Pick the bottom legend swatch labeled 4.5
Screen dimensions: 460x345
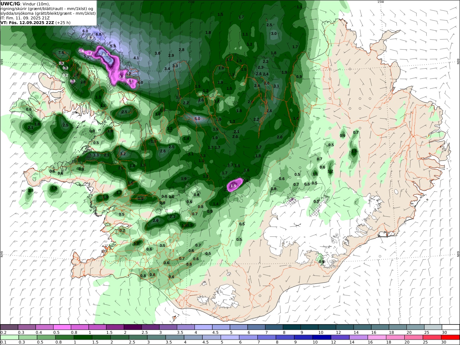[x=212, y=337]
